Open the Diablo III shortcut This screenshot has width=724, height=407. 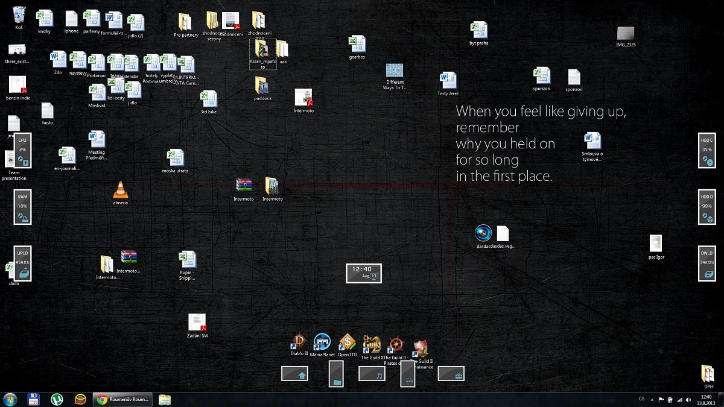(x=299, y=343)
